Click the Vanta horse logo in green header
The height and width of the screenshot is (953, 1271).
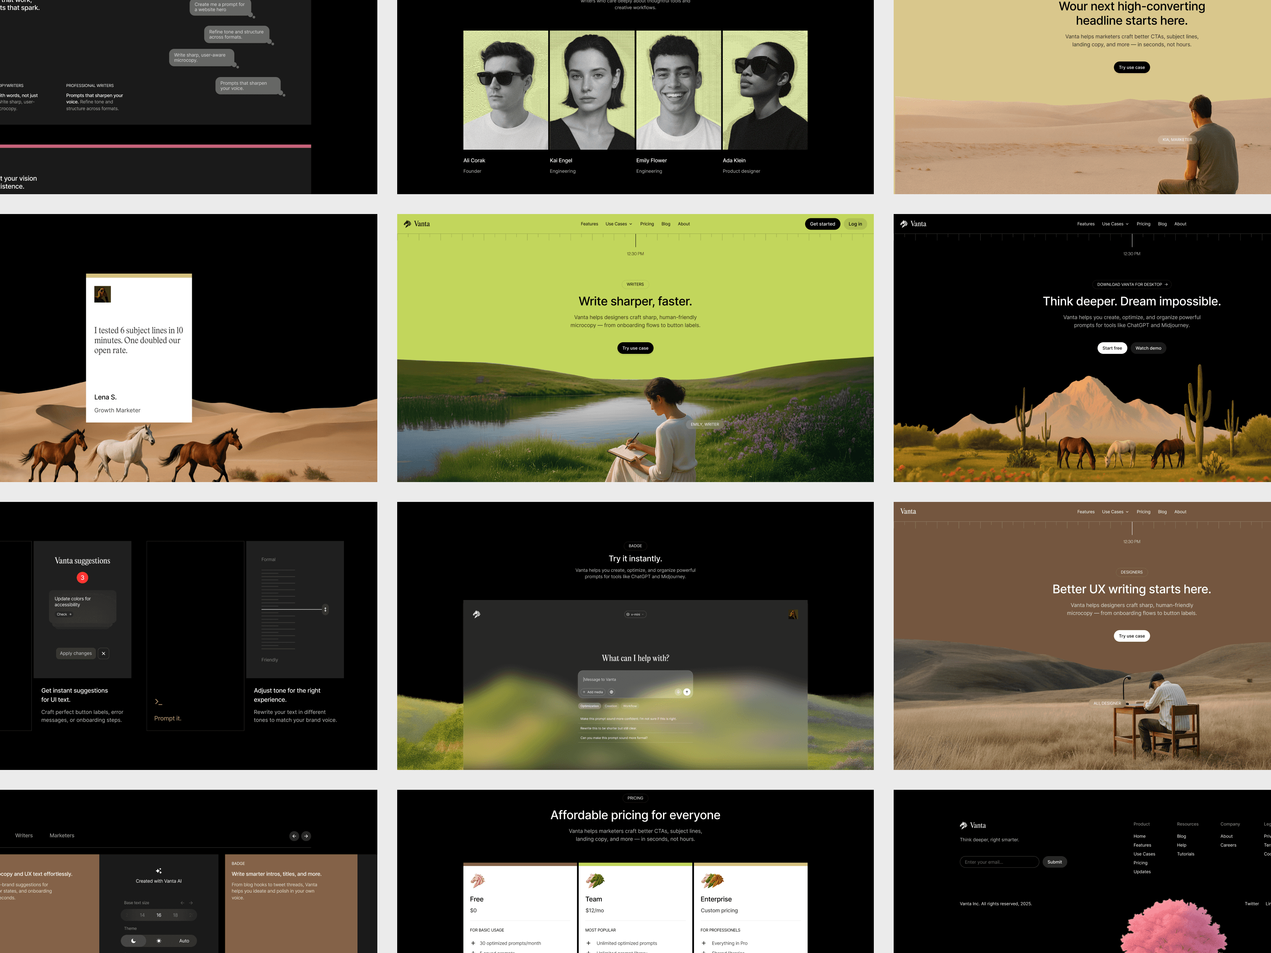[x=408, y=224]
